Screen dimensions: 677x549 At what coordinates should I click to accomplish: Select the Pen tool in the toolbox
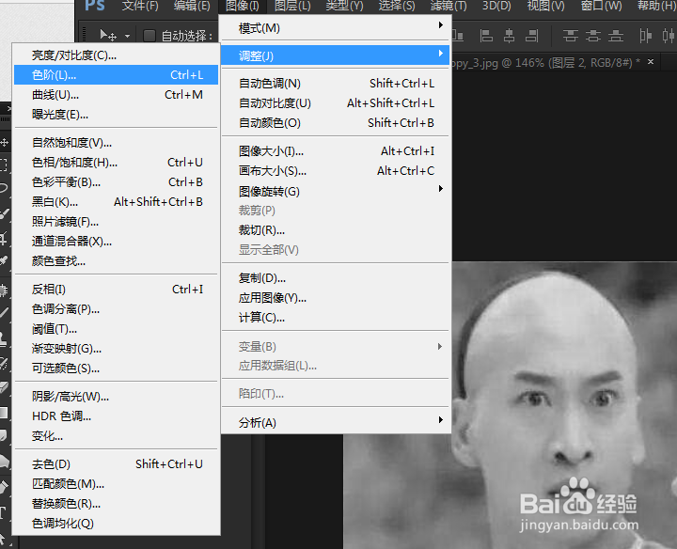[x=4, y=488]
